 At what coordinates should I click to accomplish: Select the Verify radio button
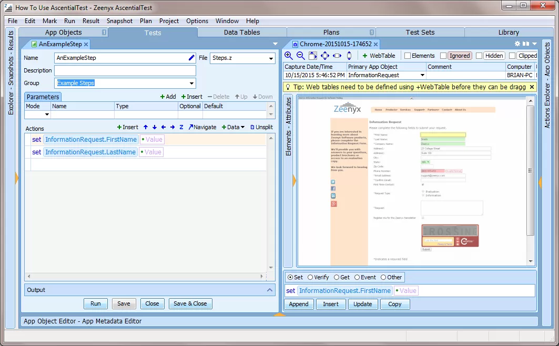tap(310, 277)
